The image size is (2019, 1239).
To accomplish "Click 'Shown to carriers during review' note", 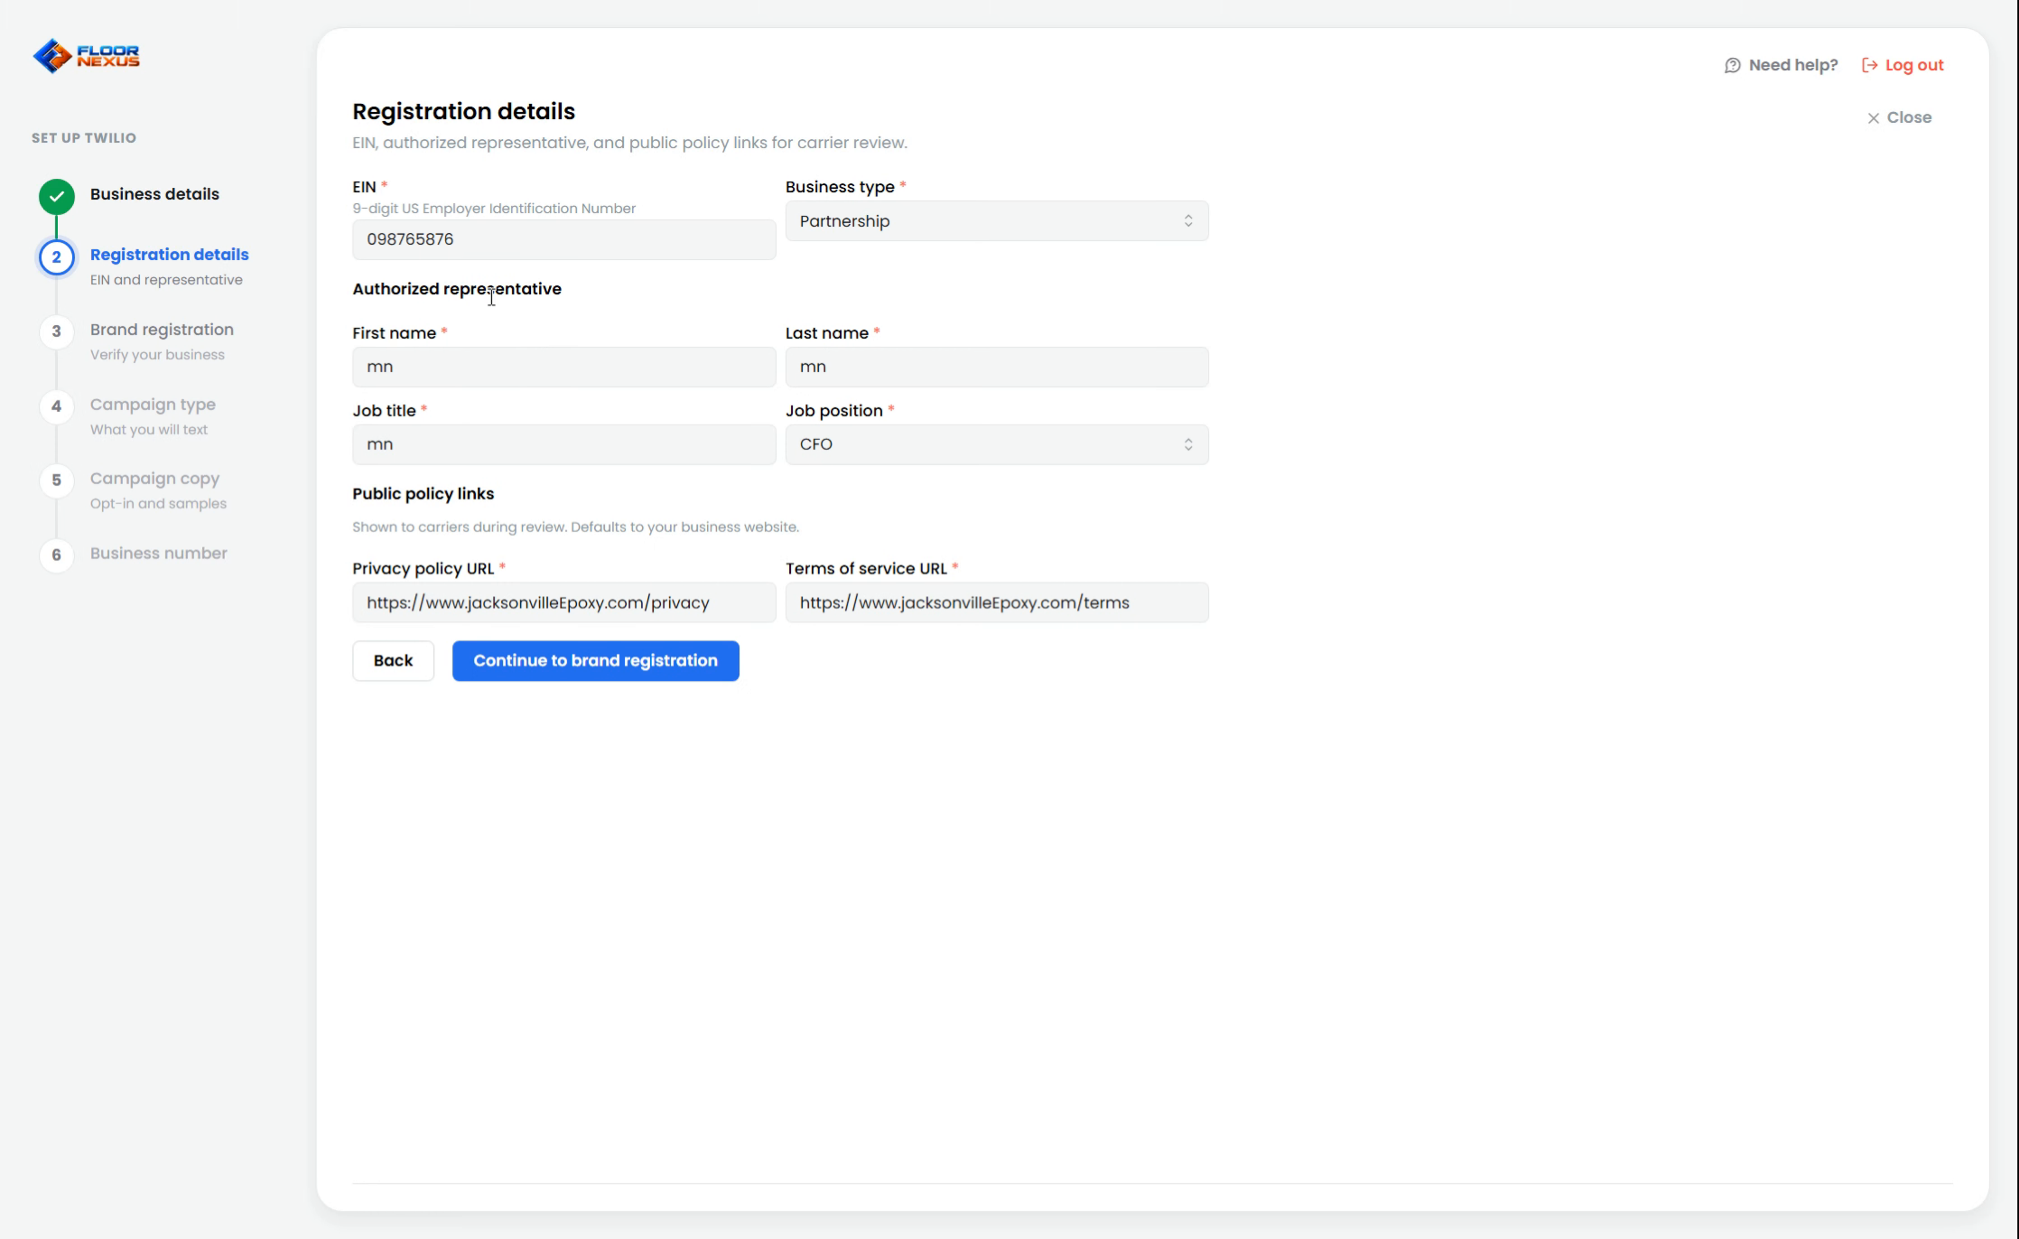I will (x=575, y=526).
